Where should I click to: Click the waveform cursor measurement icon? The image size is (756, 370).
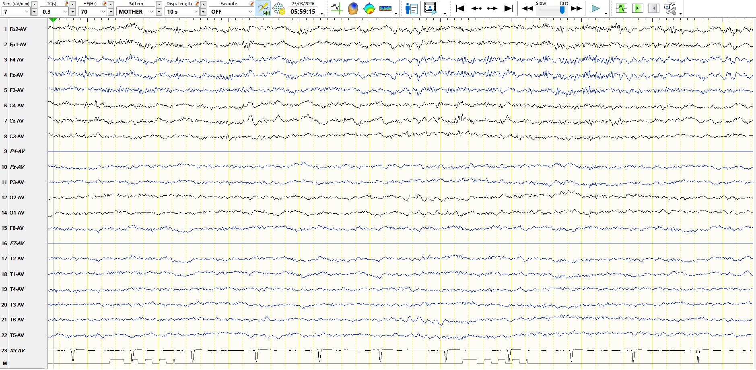[337, 8]
